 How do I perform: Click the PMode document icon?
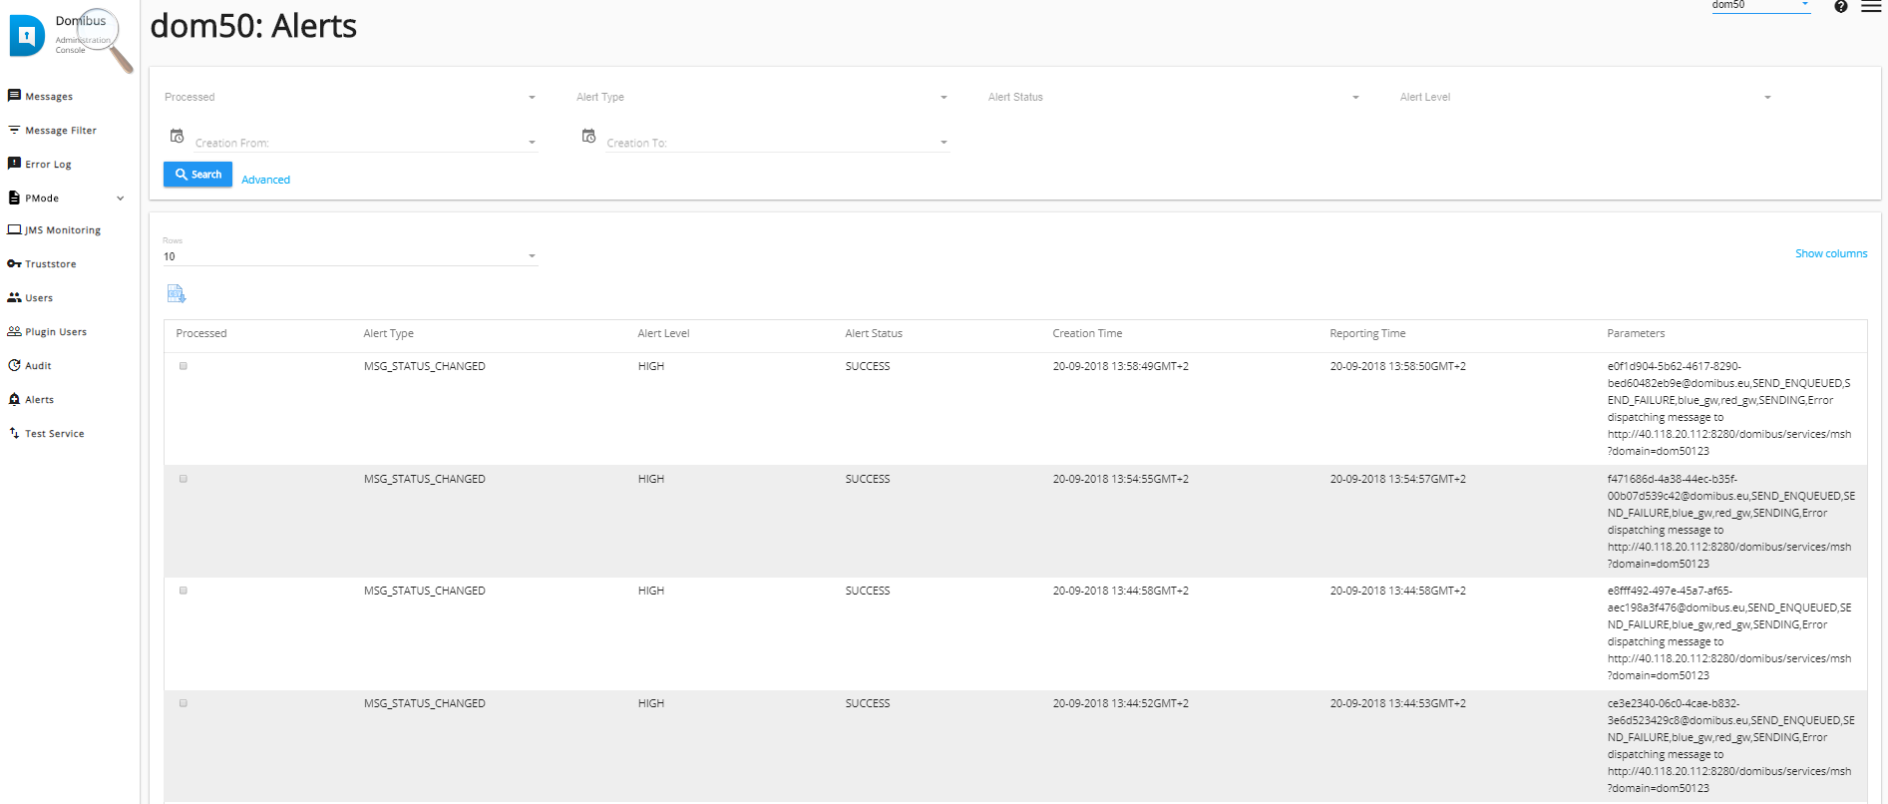coord(14,198)
